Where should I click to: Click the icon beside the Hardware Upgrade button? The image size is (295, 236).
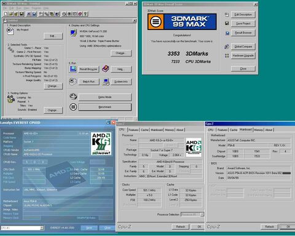(x=227, y=55)
